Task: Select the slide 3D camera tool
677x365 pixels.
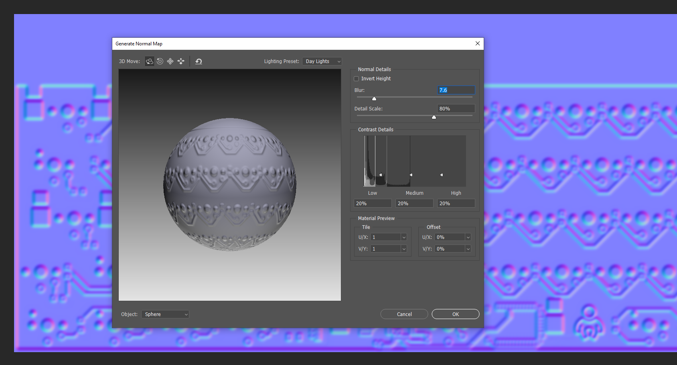Action: tap(180, 61)
